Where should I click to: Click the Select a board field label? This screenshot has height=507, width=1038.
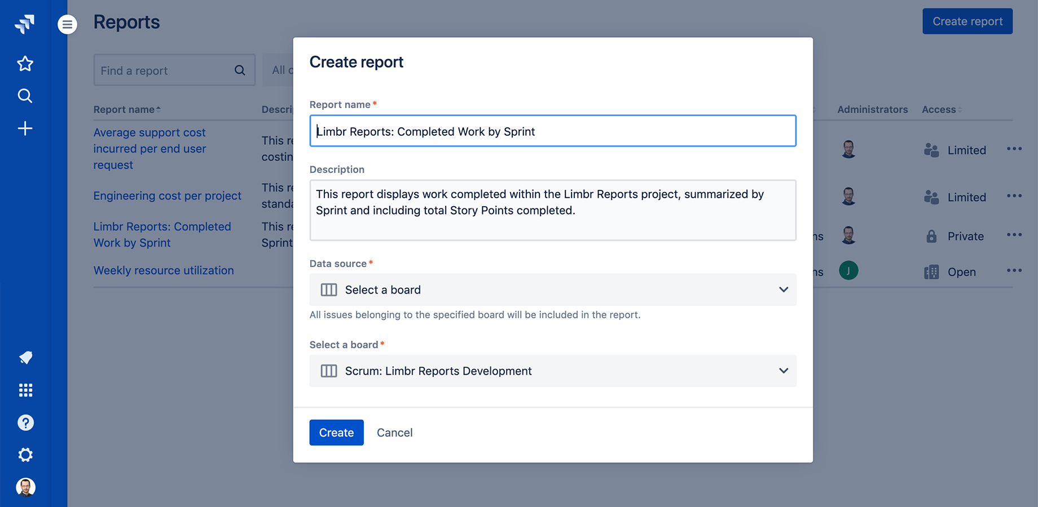[x=344, y=345]
